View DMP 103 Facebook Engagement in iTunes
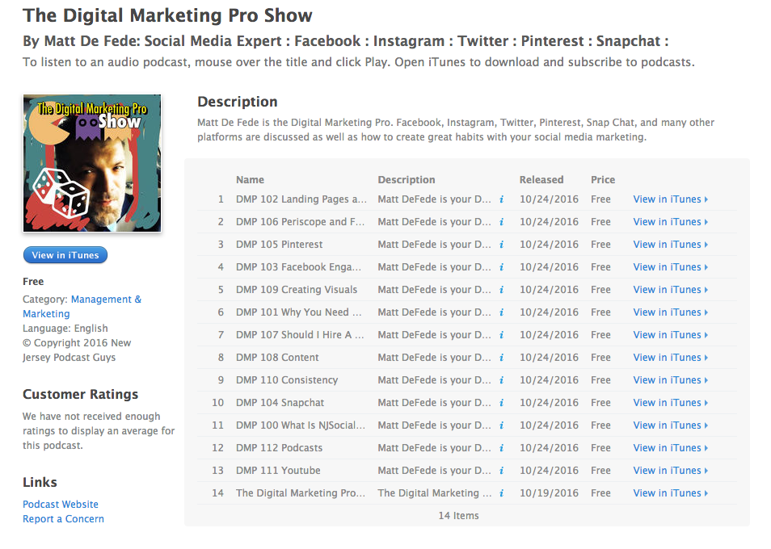 tap(668, 266)
